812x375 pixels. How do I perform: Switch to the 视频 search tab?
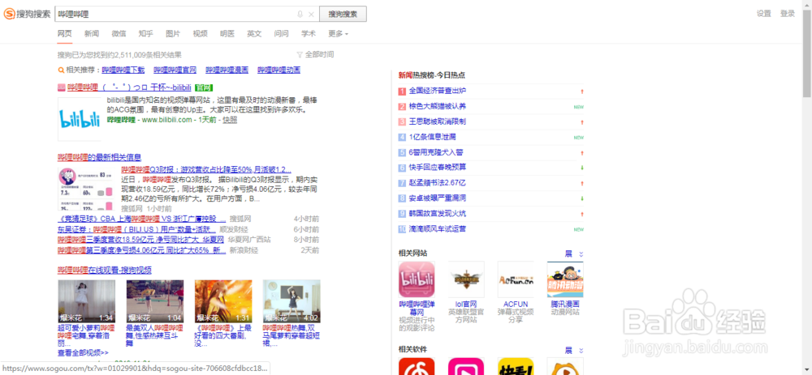pos(200,33)
